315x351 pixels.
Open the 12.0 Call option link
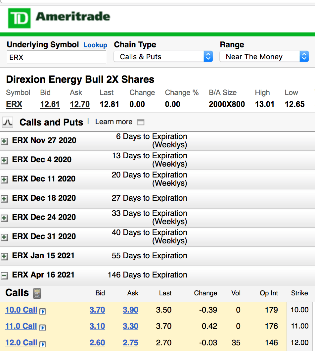click(21, 343)
